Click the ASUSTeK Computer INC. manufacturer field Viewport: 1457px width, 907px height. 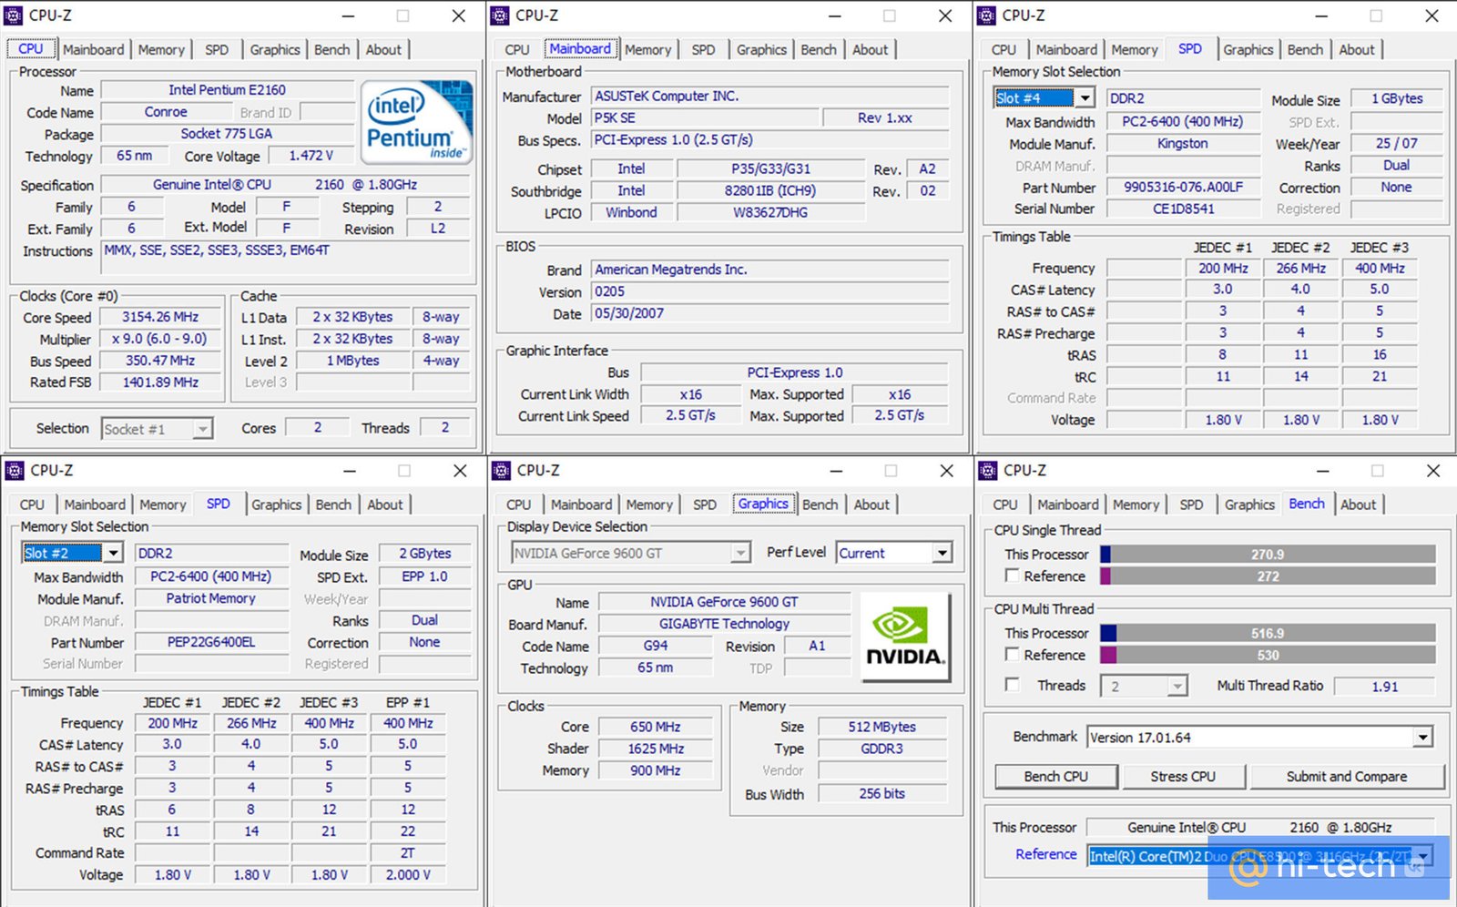769,96
